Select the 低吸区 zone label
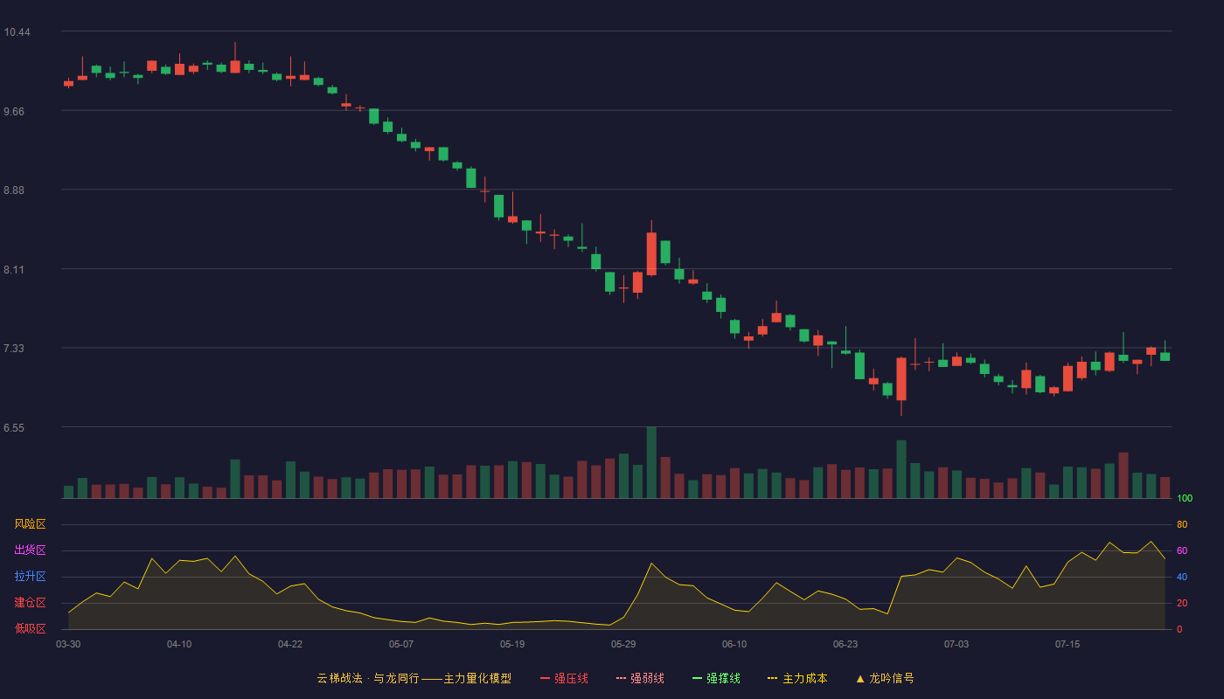The width and height of the screenshot is (1224, 699). (x=30, y=629)
